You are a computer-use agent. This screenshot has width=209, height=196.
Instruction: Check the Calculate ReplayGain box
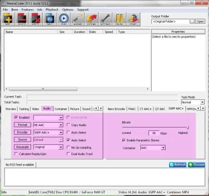coord(16,154)
